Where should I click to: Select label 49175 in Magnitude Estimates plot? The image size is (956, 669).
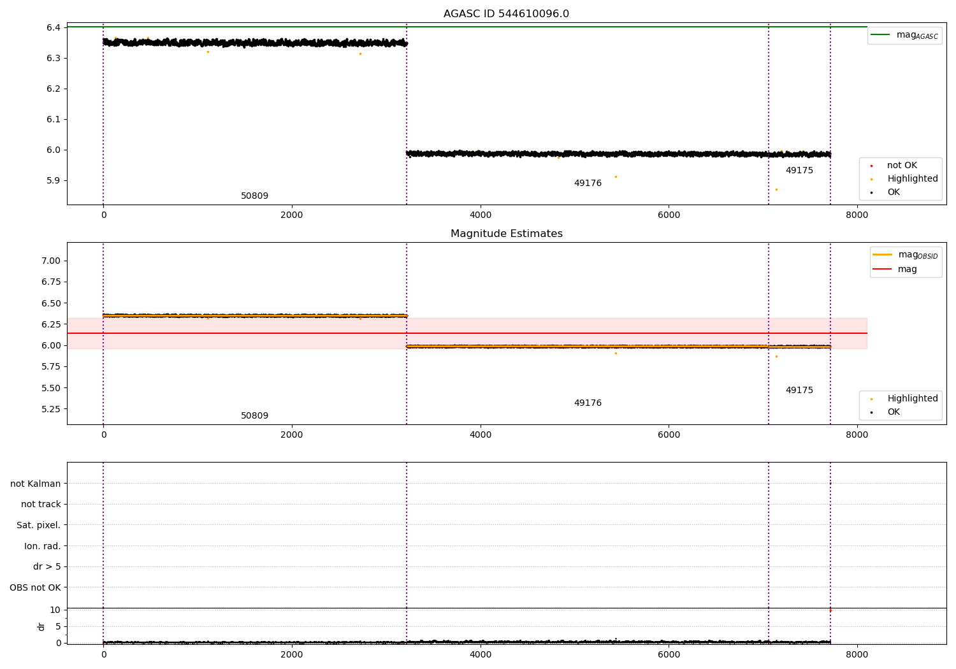click(799, 391)
